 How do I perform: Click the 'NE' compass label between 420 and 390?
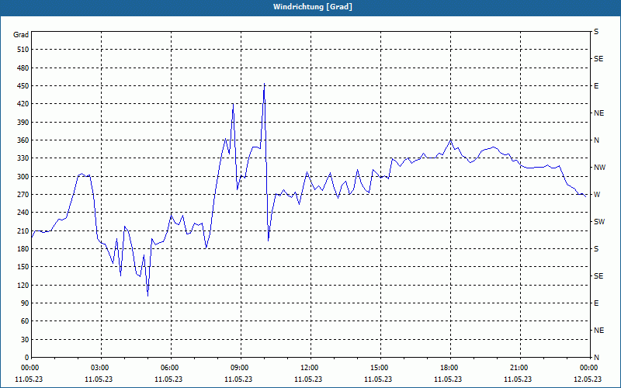click(x=599, y=113)
